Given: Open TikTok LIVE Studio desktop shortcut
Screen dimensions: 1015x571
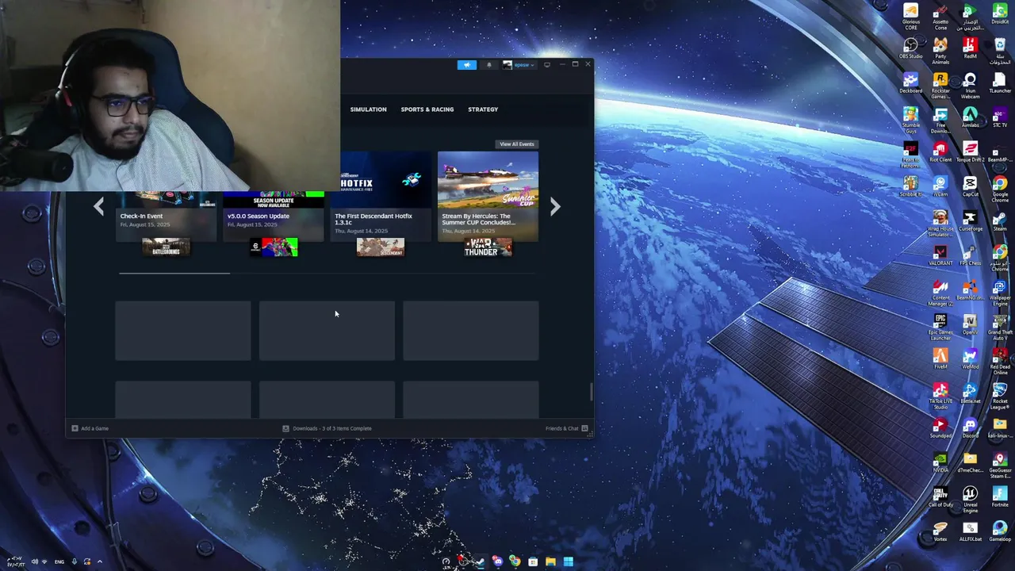Looking at the screenshot, I should 940,396.
